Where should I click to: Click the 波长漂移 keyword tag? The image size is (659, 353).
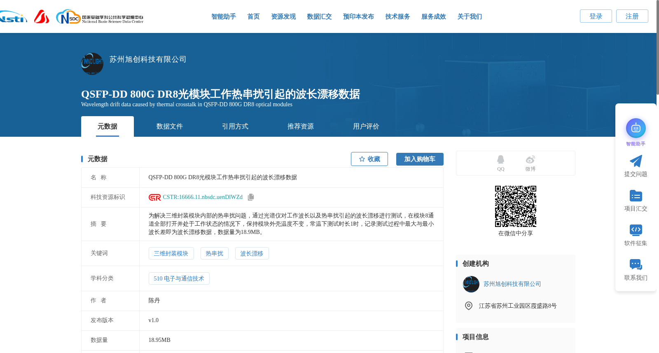252,253
